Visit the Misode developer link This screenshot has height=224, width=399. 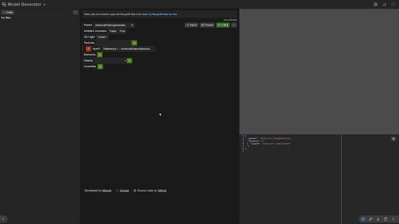107,190
